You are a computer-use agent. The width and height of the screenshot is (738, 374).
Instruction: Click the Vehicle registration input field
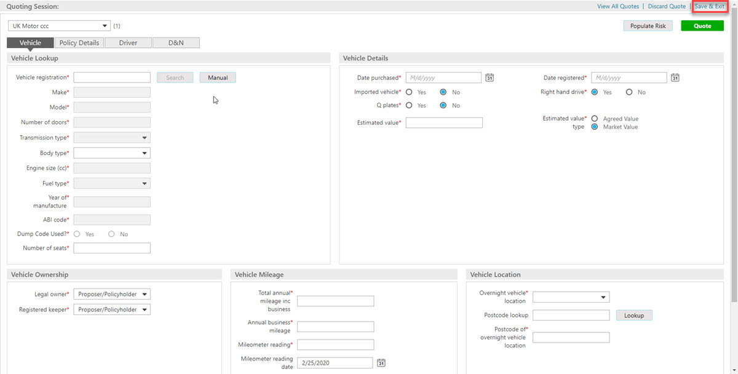pos(112,78)
